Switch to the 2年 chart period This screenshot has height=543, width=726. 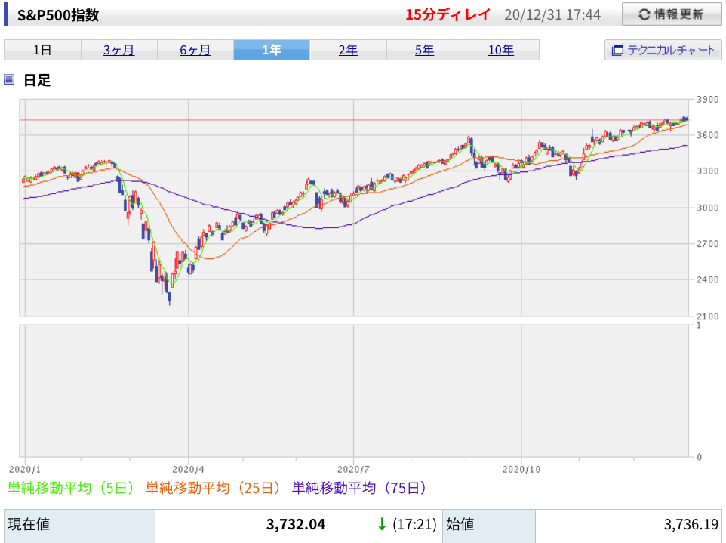click(x=348, y=50)
